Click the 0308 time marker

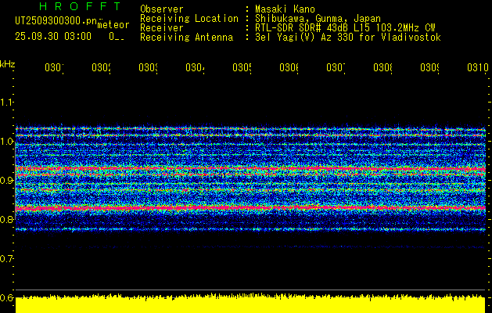click(382, 67)
